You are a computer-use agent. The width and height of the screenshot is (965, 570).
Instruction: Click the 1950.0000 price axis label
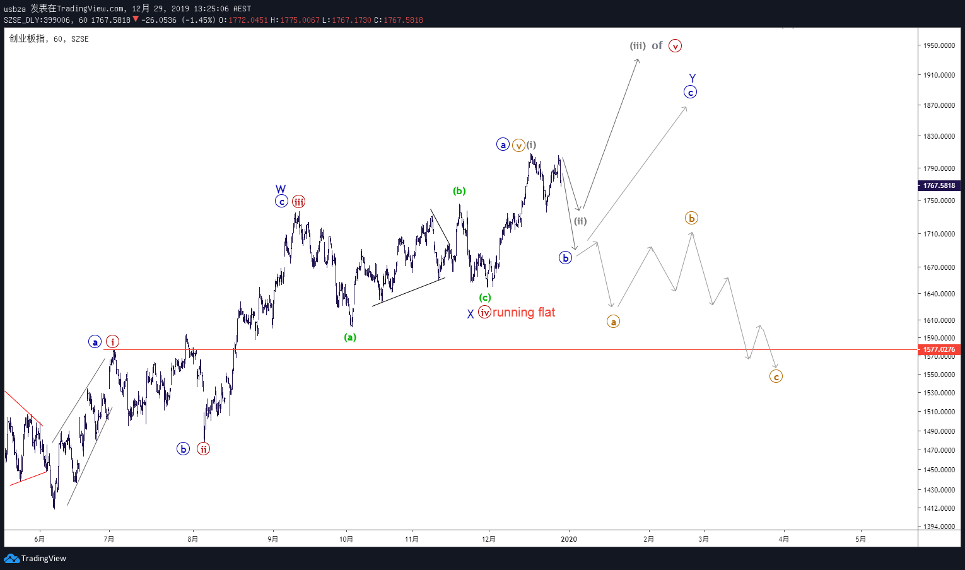pyautogui.click(x=939, y=45)
